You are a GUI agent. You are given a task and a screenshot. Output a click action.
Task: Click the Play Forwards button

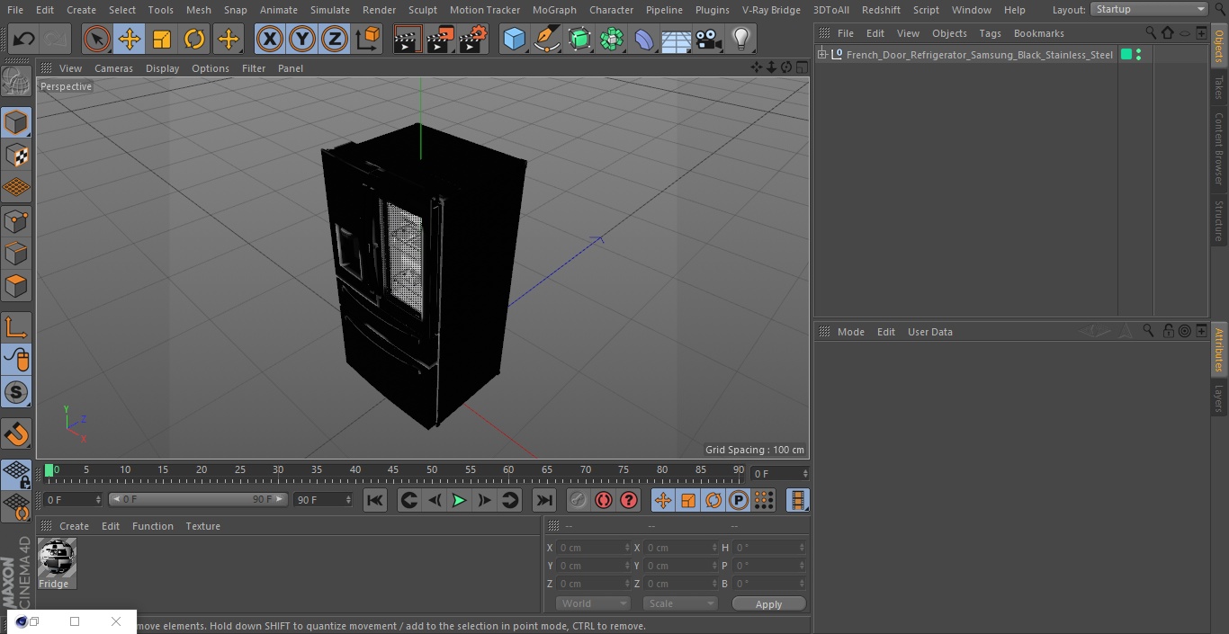(459, 500)
